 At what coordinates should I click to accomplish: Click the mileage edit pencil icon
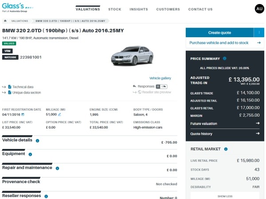[59, 115]
